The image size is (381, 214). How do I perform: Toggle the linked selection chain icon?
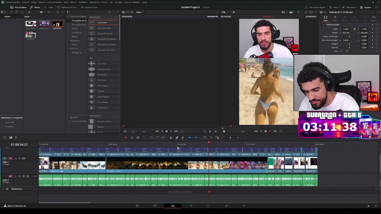pos(177,138)
